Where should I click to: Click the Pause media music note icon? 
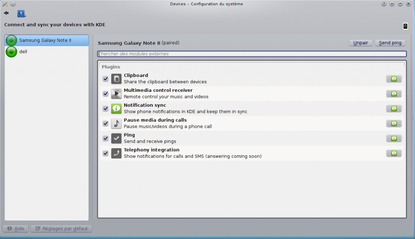point(116,123)
